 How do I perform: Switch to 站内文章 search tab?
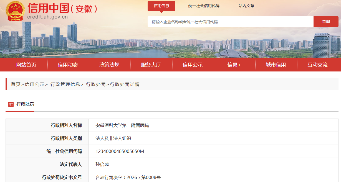(246, 6)
